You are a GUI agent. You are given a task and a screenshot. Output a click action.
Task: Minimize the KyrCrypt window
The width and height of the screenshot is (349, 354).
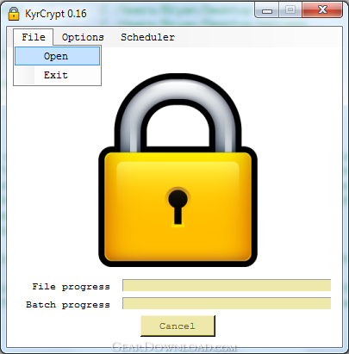pos(267,10)
